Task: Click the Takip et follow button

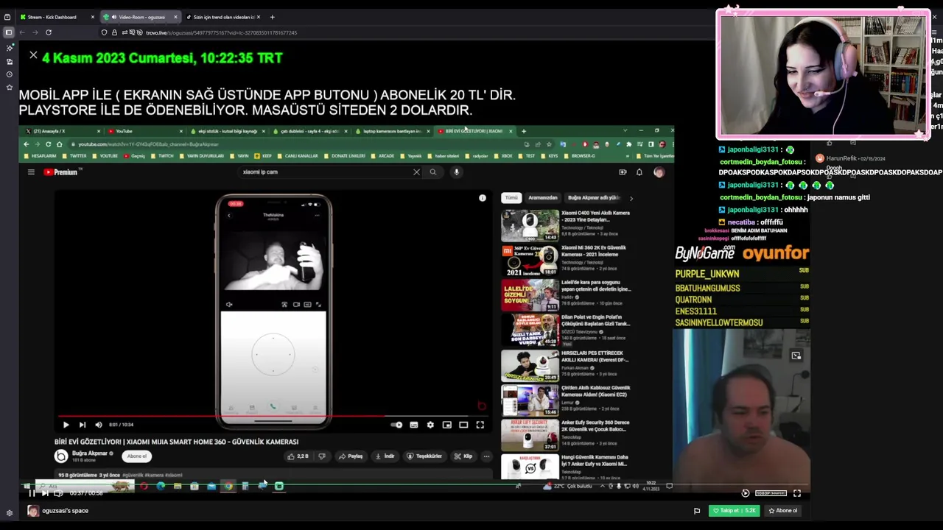Action: click(734, 511)
